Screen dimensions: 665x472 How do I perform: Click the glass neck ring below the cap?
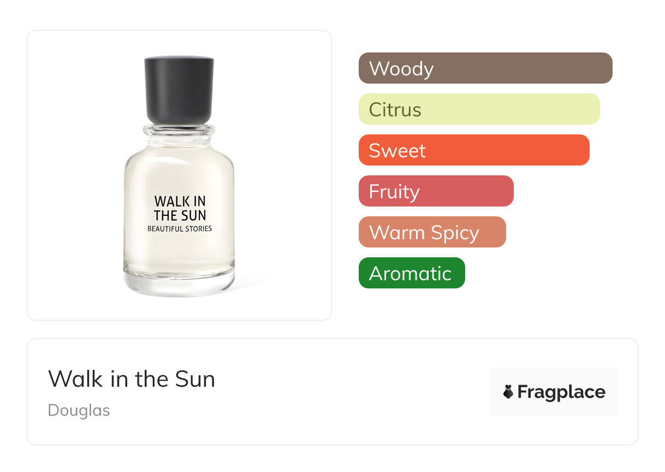click(179, 131)
